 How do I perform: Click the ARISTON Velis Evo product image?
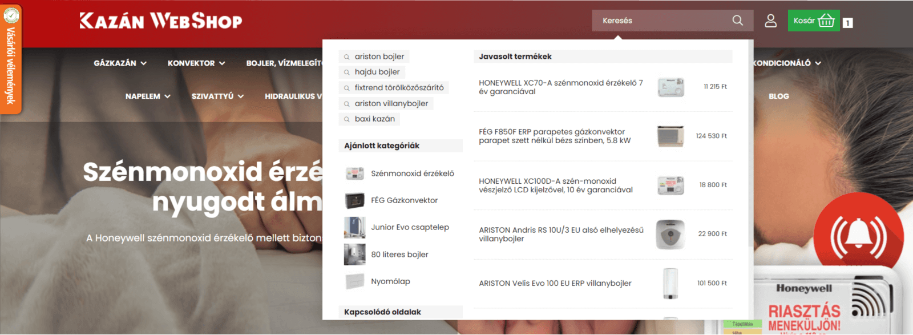coord(670,284)
